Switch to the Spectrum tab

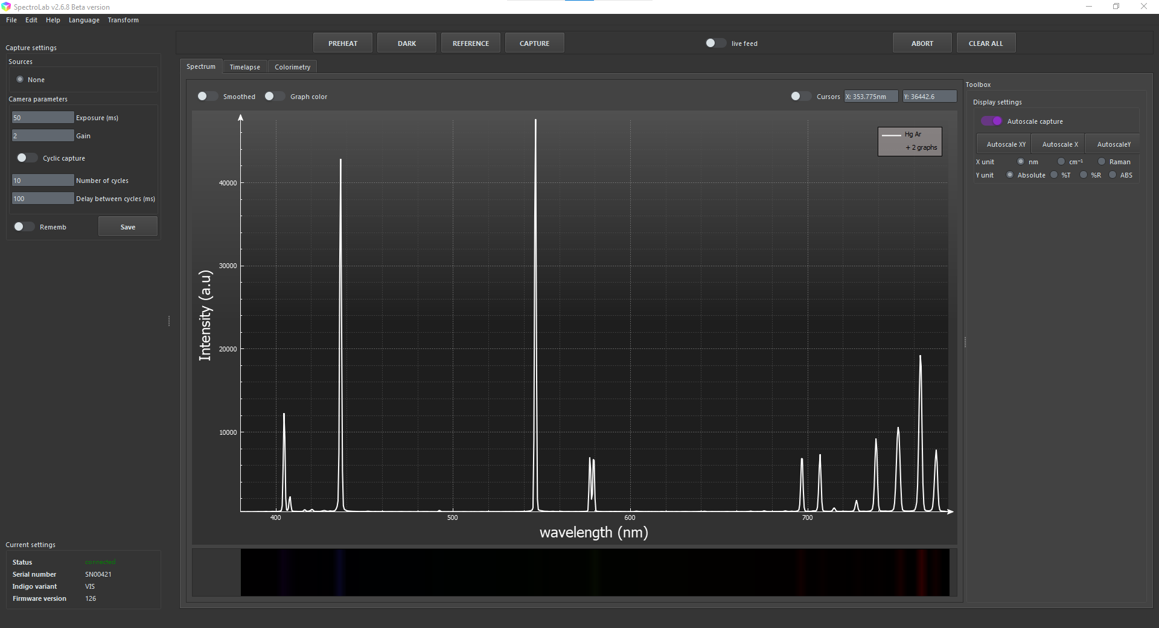pos(201,66)
